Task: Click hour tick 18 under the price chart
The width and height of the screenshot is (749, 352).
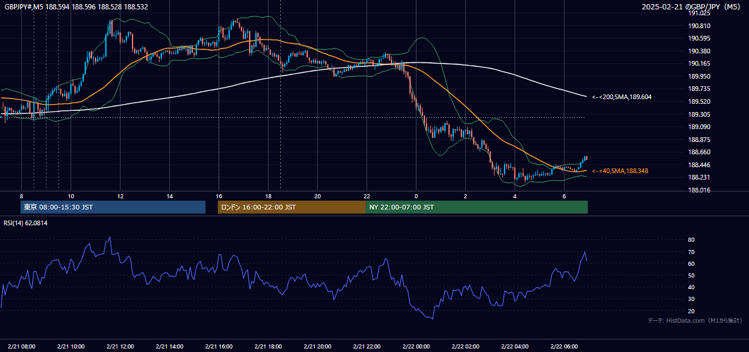Action: (x=268, y=196)
